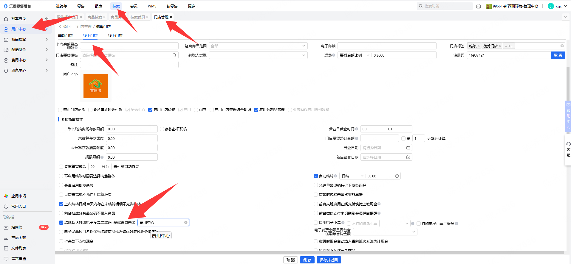Enable 启用电子小票 checkbox
Viewport: 571px width, 264px height.
tap(316, 223)
